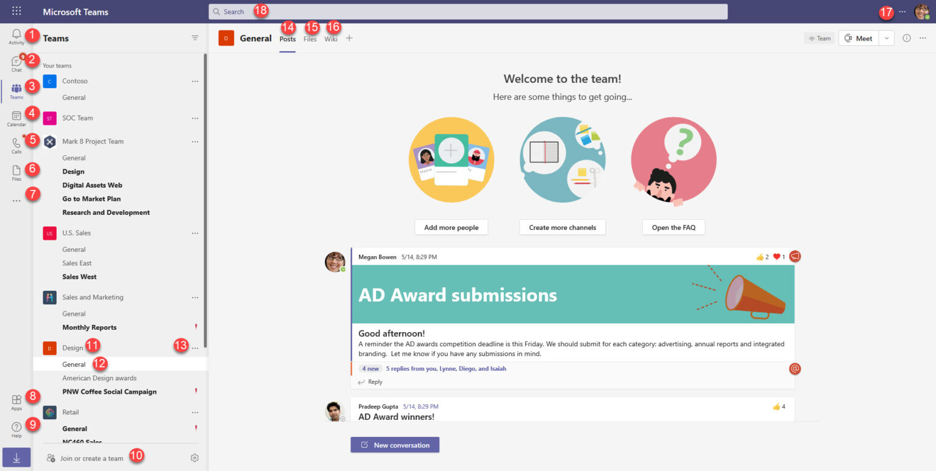Open channel info panel
Viewport: 936px width, 471px height.
[906, 37]
